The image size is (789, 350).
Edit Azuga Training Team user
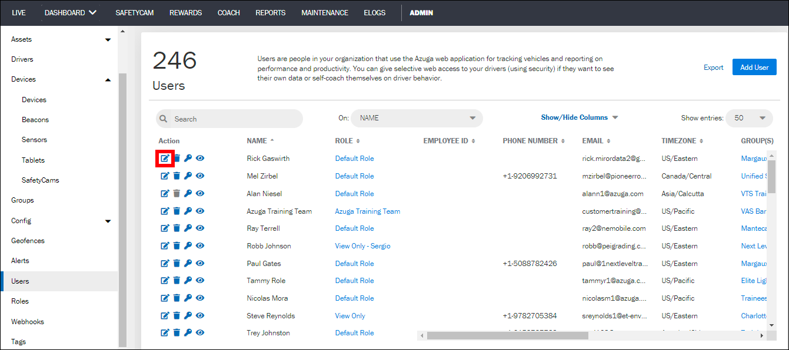(x=165, y=211)
